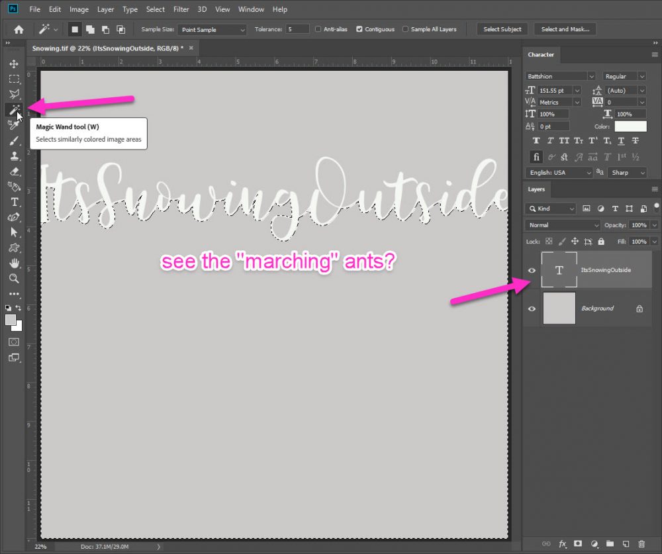Open the Sample Size dropdown
The height and width of the screenshot is (554, 662).
[x=212, y=30]
